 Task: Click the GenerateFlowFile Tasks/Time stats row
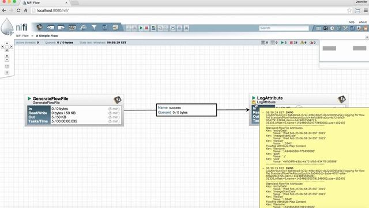(x=74, y=121)
